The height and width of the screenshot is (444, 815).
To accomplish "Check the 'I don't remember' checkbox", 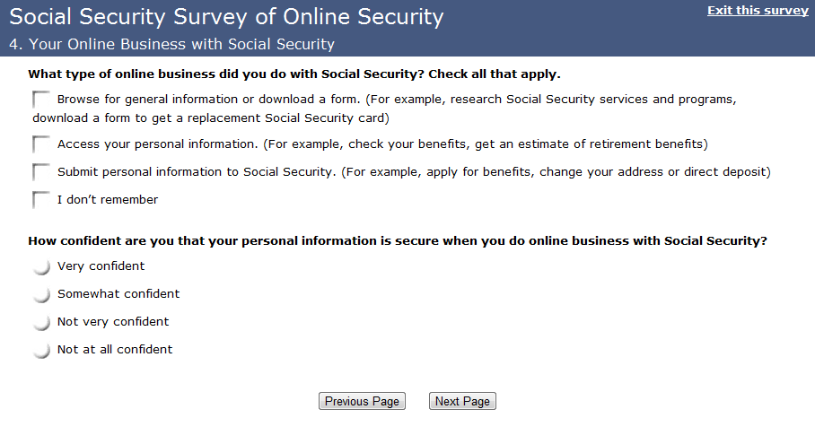I will coord(41,200).
